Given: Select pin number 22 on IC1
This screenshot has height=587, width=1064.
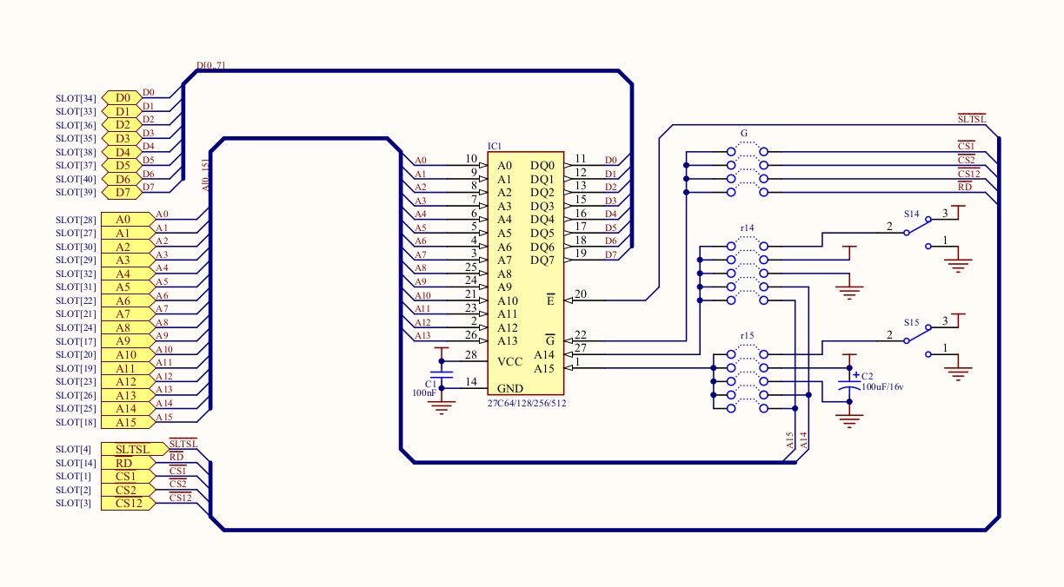Looking at the screenshot, I should [x=581, y=335].
